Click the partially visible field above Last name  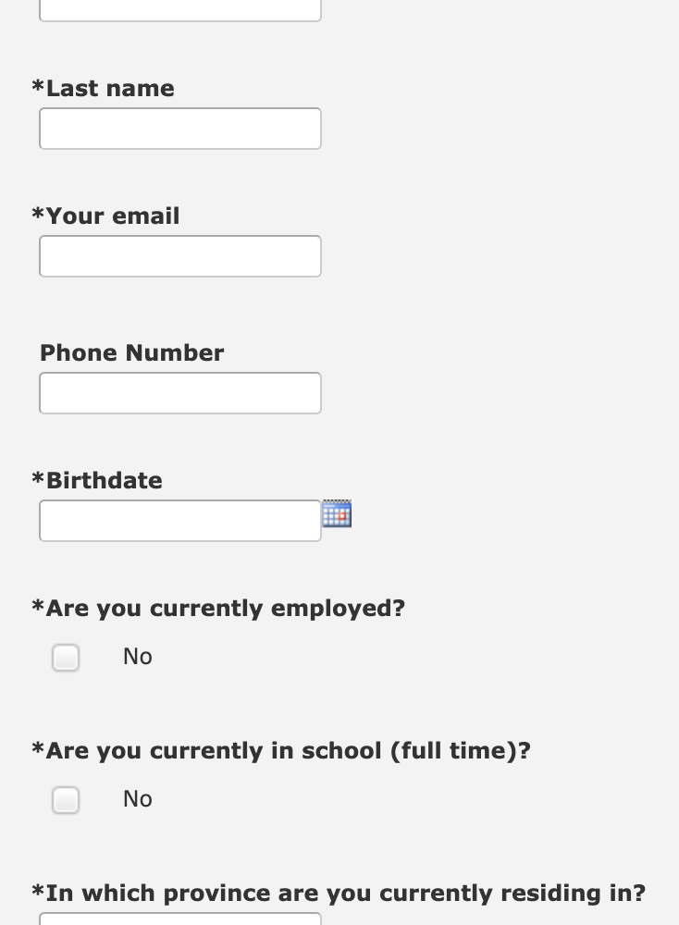coord(180,10)
